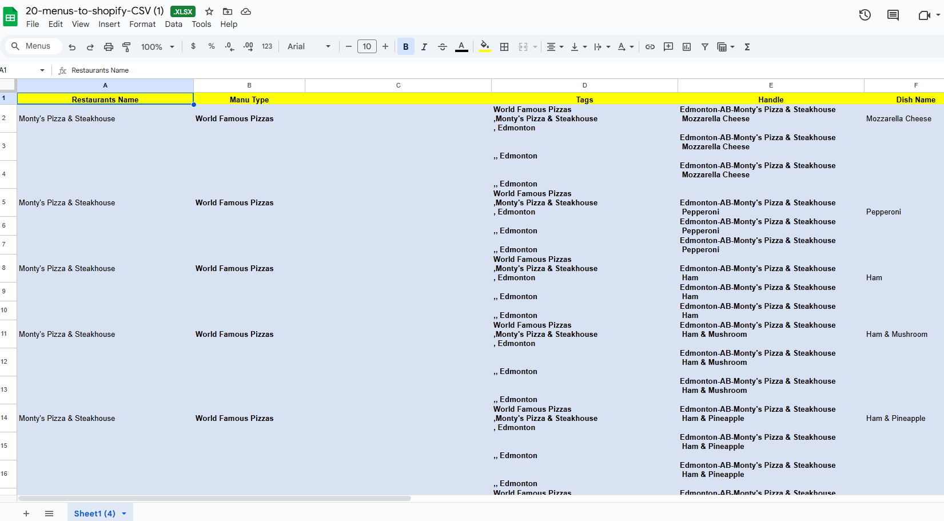This screenshot has height=521, width=944.
Task: Click the add sheet plus button
Action: click(26, 514)
